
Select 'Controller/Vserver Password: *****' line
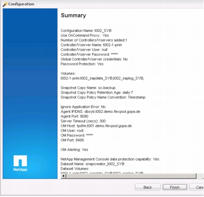89,55
